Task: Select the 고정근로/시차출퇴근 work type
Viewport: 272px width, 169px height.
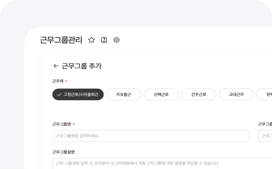Action: pyautogui.click(x=78, y=94)
